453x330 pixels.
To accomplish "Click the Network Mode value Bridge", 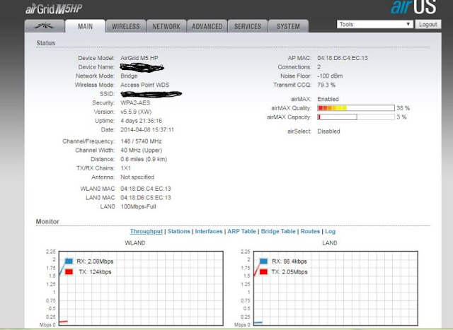I will coord(129,76).
